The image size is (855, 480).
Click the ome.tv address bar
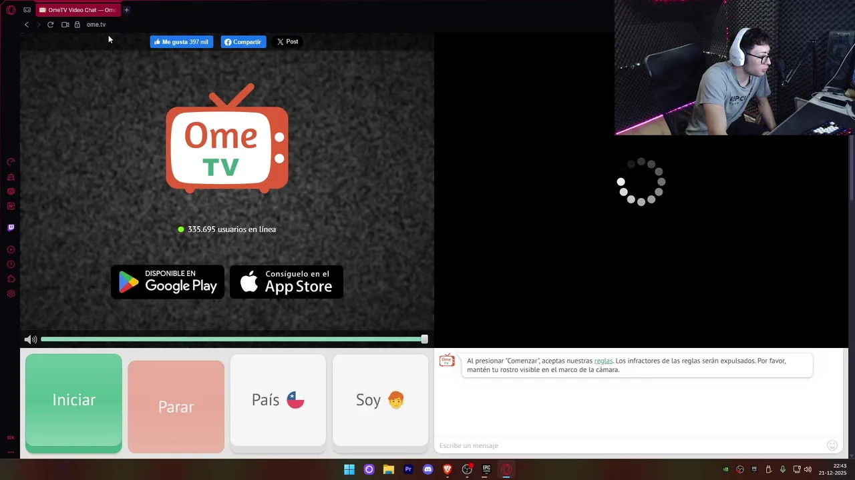coord(96,25)
